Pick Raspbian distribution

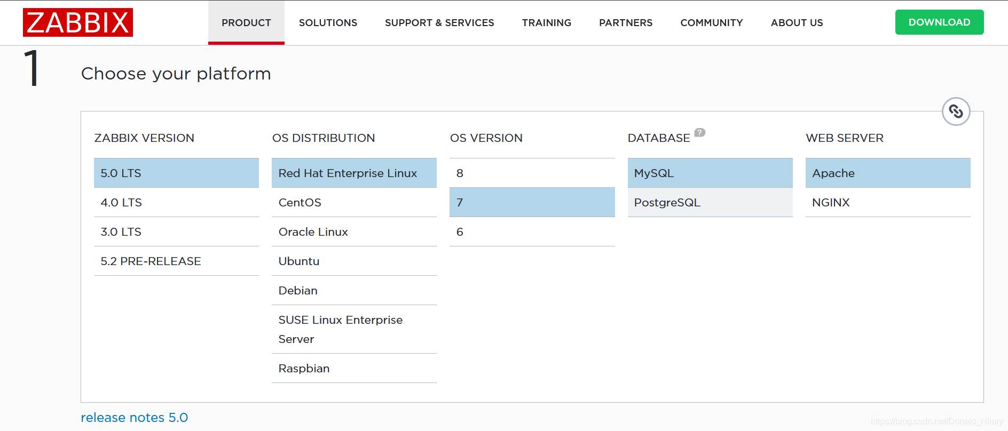tap(354, 368)
